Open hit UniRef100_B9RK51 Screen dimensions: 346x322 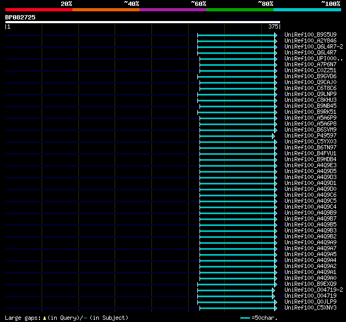310,112
